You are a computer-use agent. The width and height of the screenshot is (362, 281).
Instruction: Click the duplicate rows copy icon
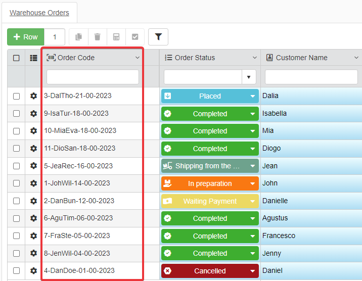pyautogui.click(x=78, y=37)
